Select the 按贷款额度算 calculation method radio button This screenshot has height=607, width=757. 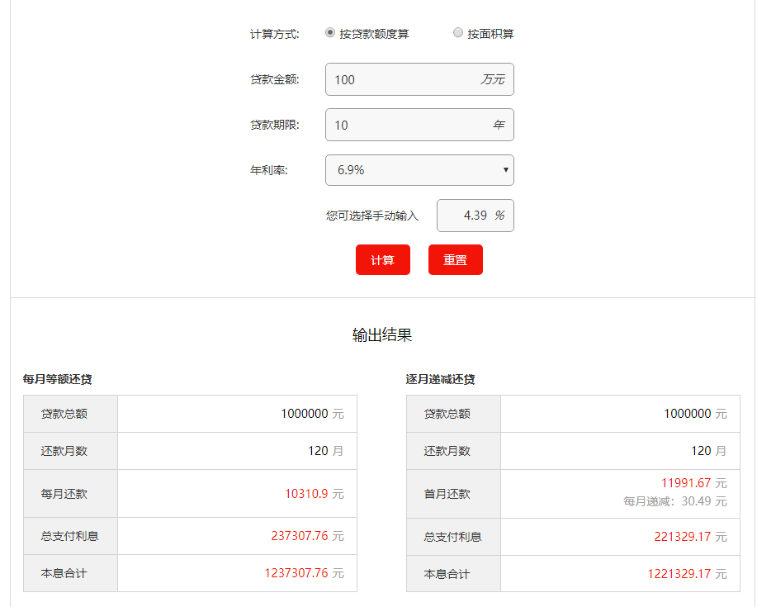(x=330, y=33)
